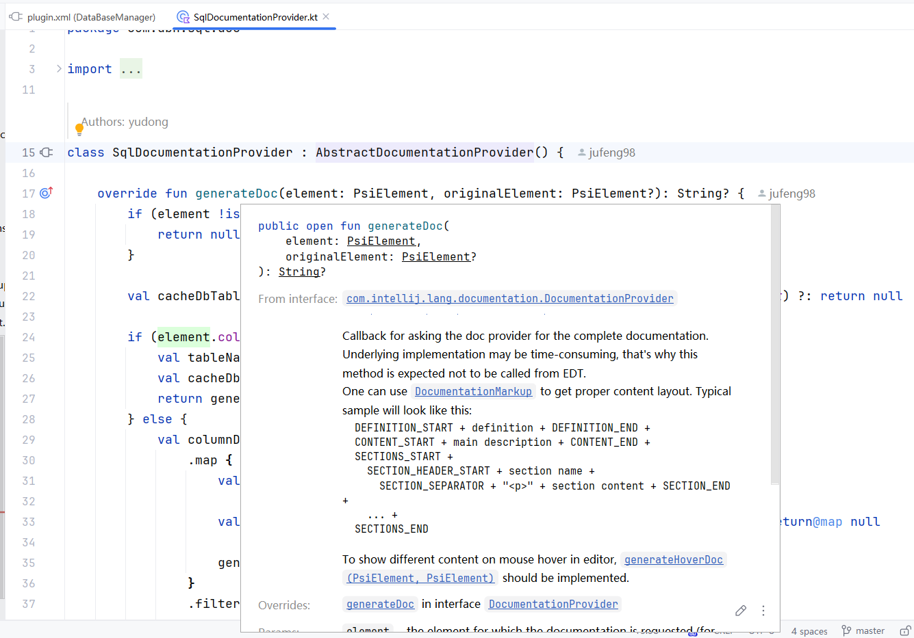Image resolution: width=914 pixels, height=638 pixels.
Task: Click the Kotlin class icon on the SqlDocumentationProvider.kt tab
Action: 181,16
